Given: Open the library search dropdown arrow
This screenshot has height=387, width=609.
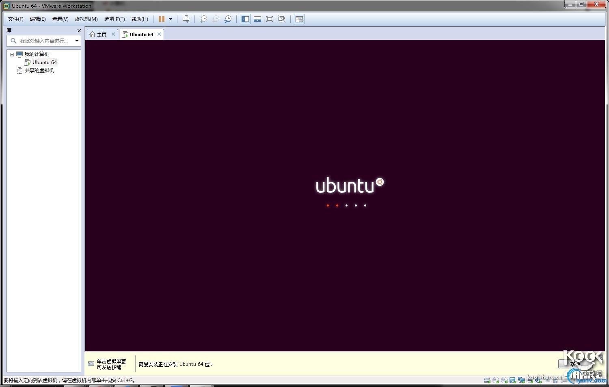Looking at the screenshot, I should [77, 41].
